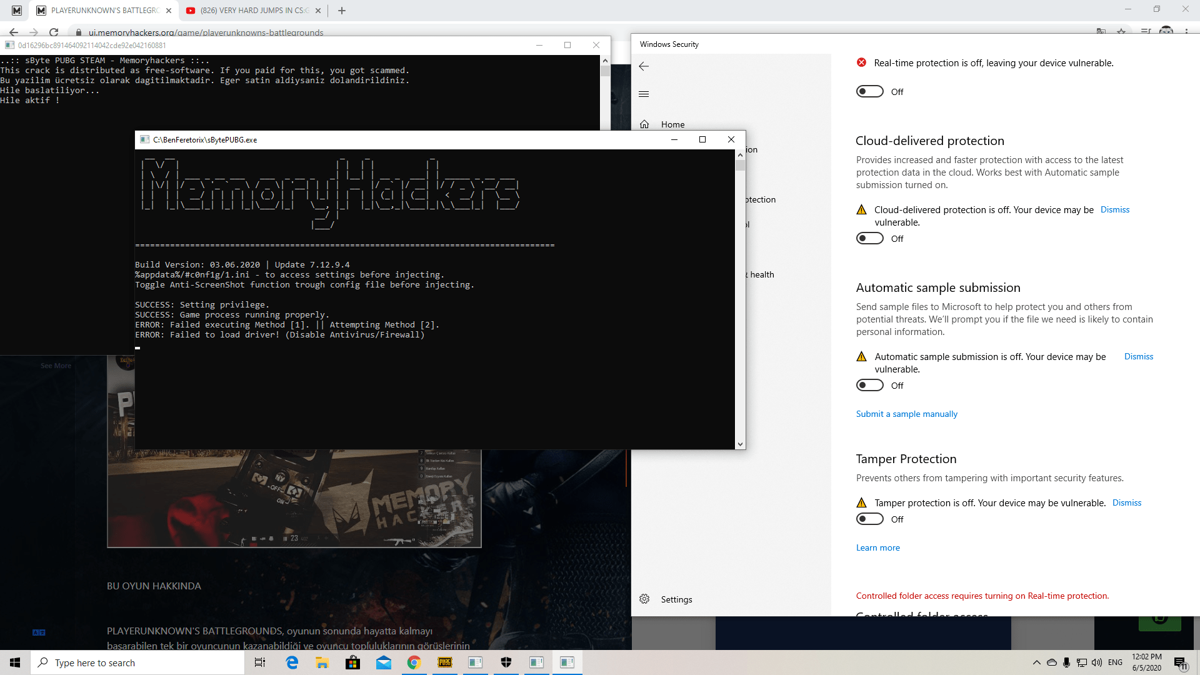The image size is (1200, 675).
Task: Open a new browser tab
Action: tap(341, 11)
